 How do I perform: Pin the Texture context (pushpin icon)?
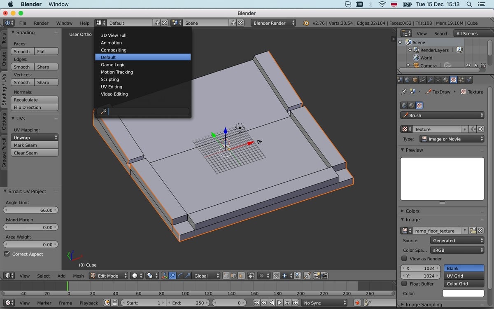404,91
